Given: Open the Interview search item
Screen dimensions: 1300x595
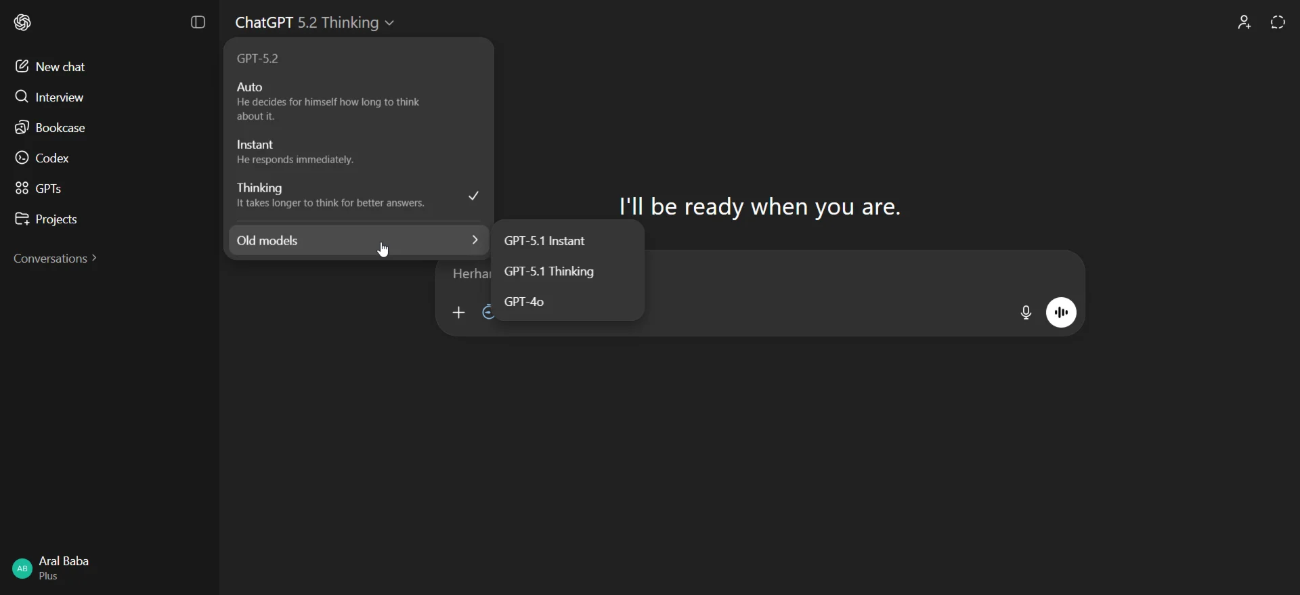Looking at the screenshot, I should [49, 97].
